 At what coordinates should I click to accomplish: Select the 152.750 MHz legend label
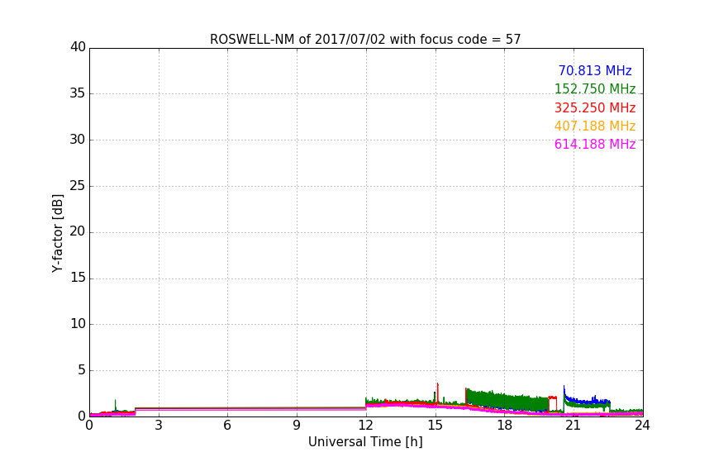[595, 88]
